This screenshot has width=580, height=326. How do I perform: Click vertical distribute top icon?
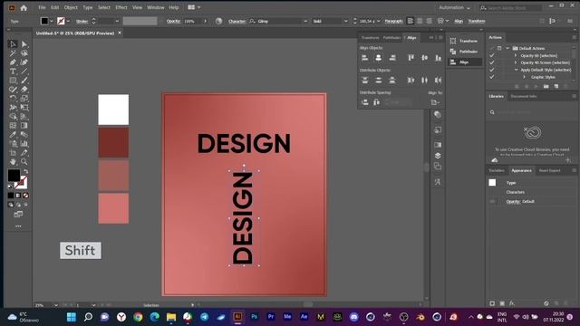[x=364, y=81]
